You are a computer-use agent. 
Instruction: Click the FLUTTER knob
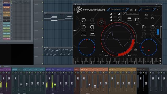[x=83, y=20]
